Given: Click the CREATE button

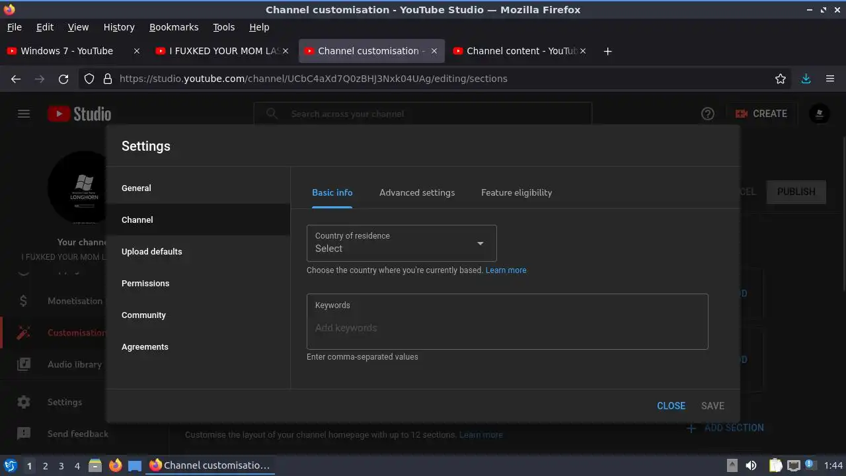Looking at the screenshot, I should [x=761, y=114].
